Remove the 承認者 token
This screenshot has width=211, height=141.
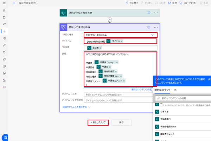pyautogui.click(x=100, y=48)
